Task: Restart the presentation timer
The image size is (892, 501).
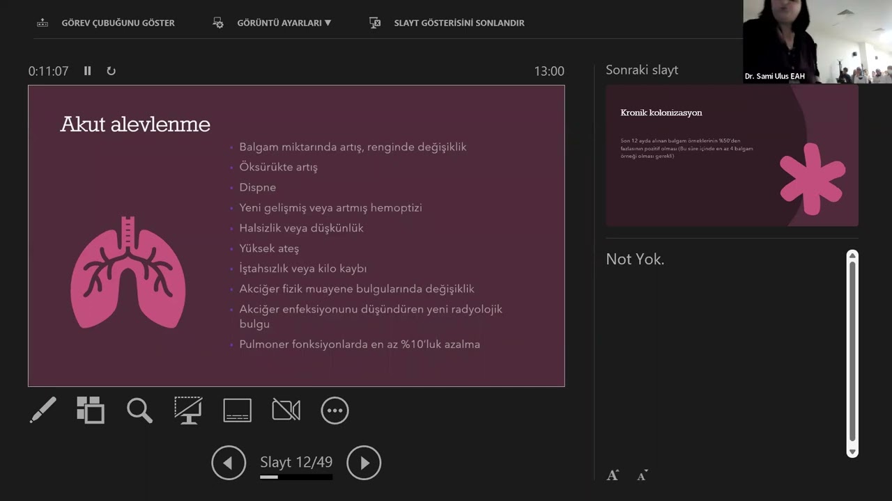Action: click(x=111, y=70)
